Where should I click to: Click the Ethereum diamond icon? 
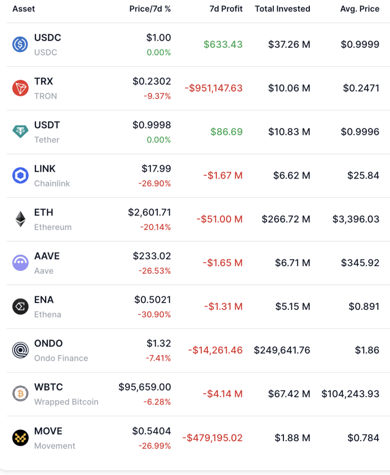[20, 219]
